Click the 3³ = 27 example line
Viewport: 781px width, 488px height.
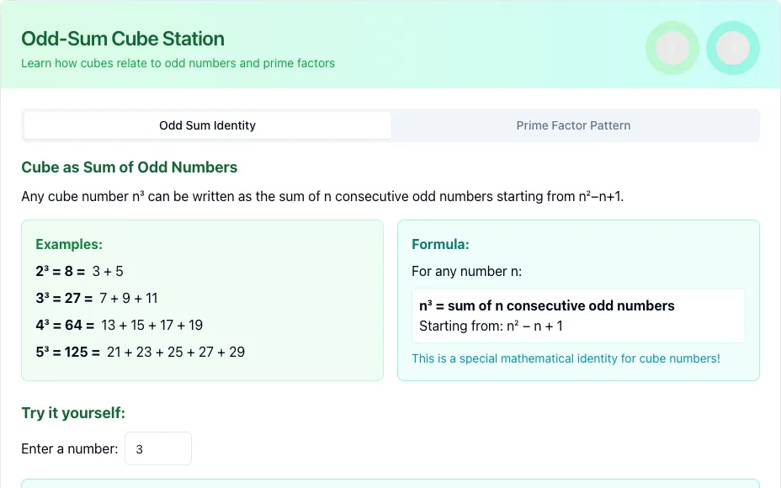point(97,299)
